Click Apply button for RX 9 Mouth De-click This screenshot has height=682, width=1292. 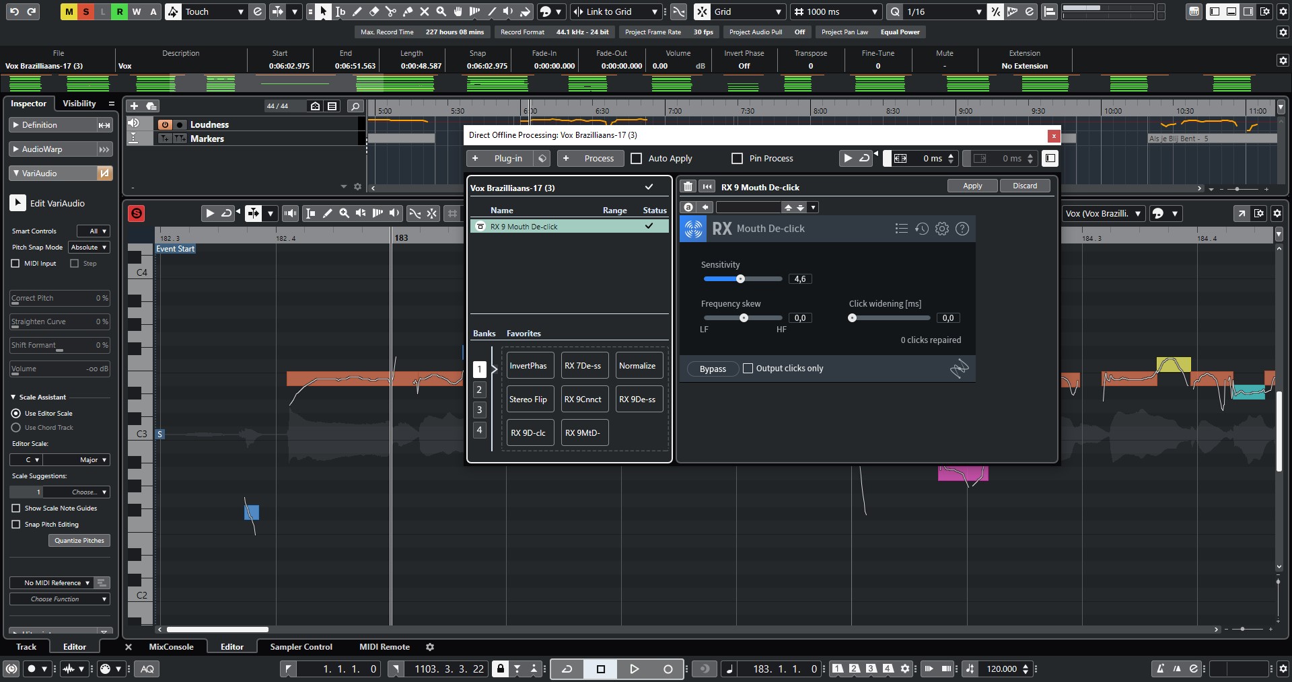point(972,186)
